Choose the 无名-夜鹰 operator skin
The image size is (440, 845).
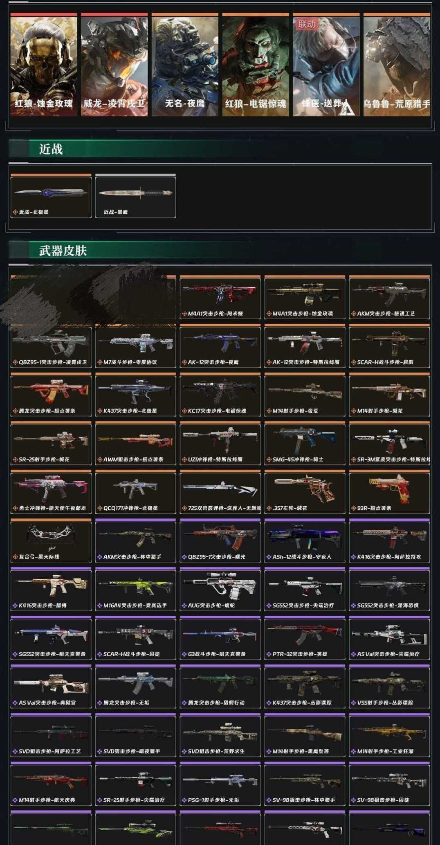pyautogui.click(x=185, y=65)
